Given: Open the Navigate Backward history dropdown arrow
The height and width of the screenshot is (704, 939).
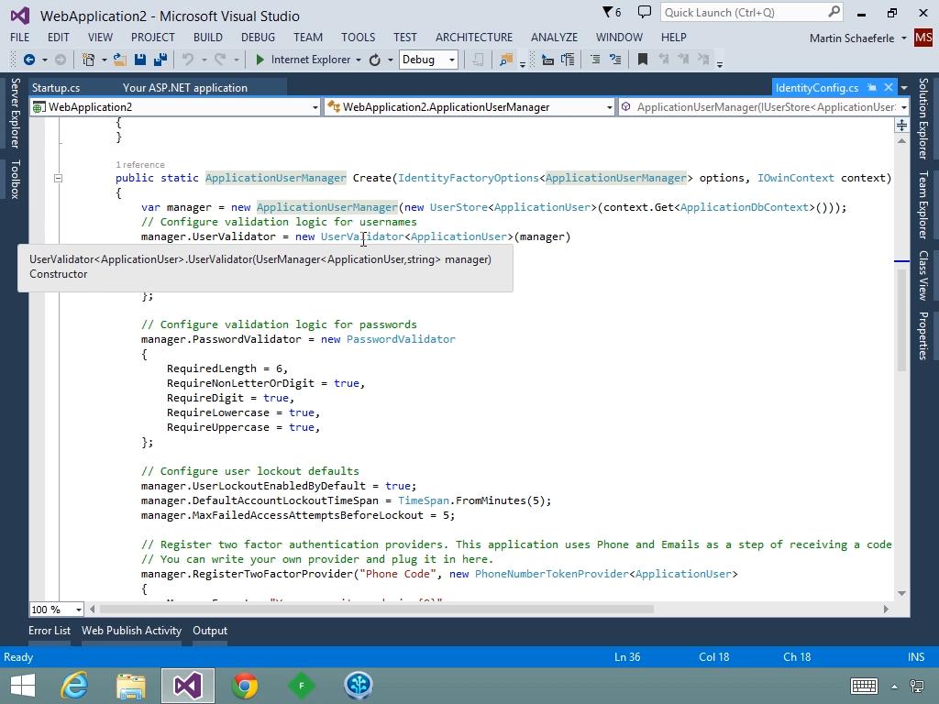Looking at the screenshot, I should 44,60.
